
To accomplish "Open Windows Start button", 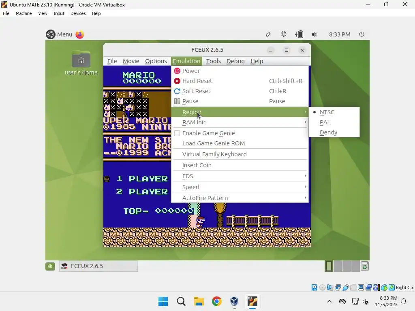I will 163,301.
